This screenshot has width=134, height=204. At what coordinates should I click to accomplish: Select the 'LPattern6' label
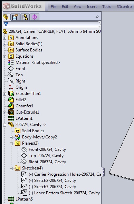click(x=24, y=199)
